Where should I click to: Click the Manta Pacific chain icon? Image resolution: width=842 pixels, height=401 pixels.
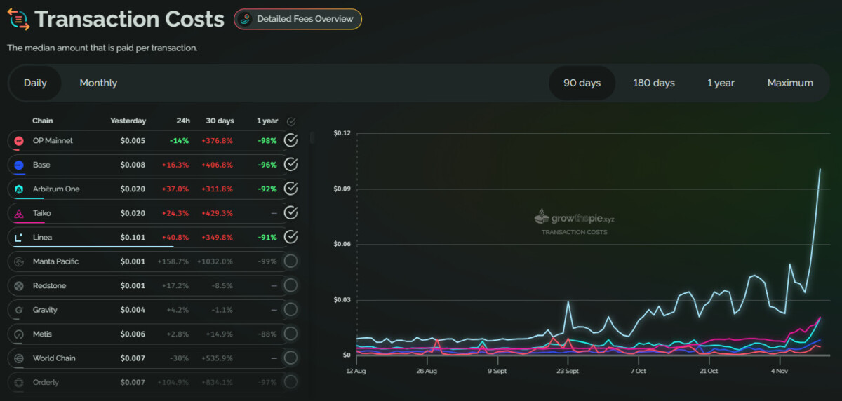click(19, 261)
